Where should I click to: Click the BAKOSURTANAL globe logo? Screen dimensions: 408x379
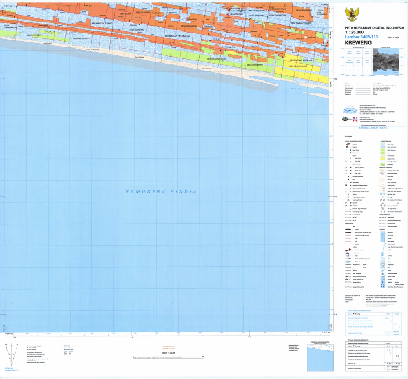pyautogui.click(x=349, y=109)
